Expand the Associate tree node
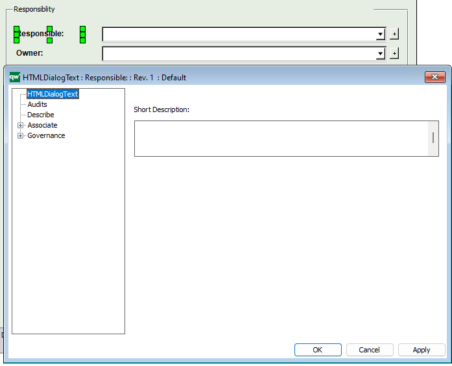The image size is (452, 366). point(21,125)
